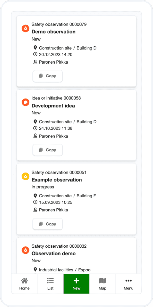
Task: Click 'In progress' status of Example observation
Action: (43, 187)
